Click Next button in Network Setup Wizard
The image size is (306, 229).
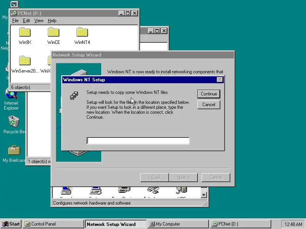pos(183,177)
